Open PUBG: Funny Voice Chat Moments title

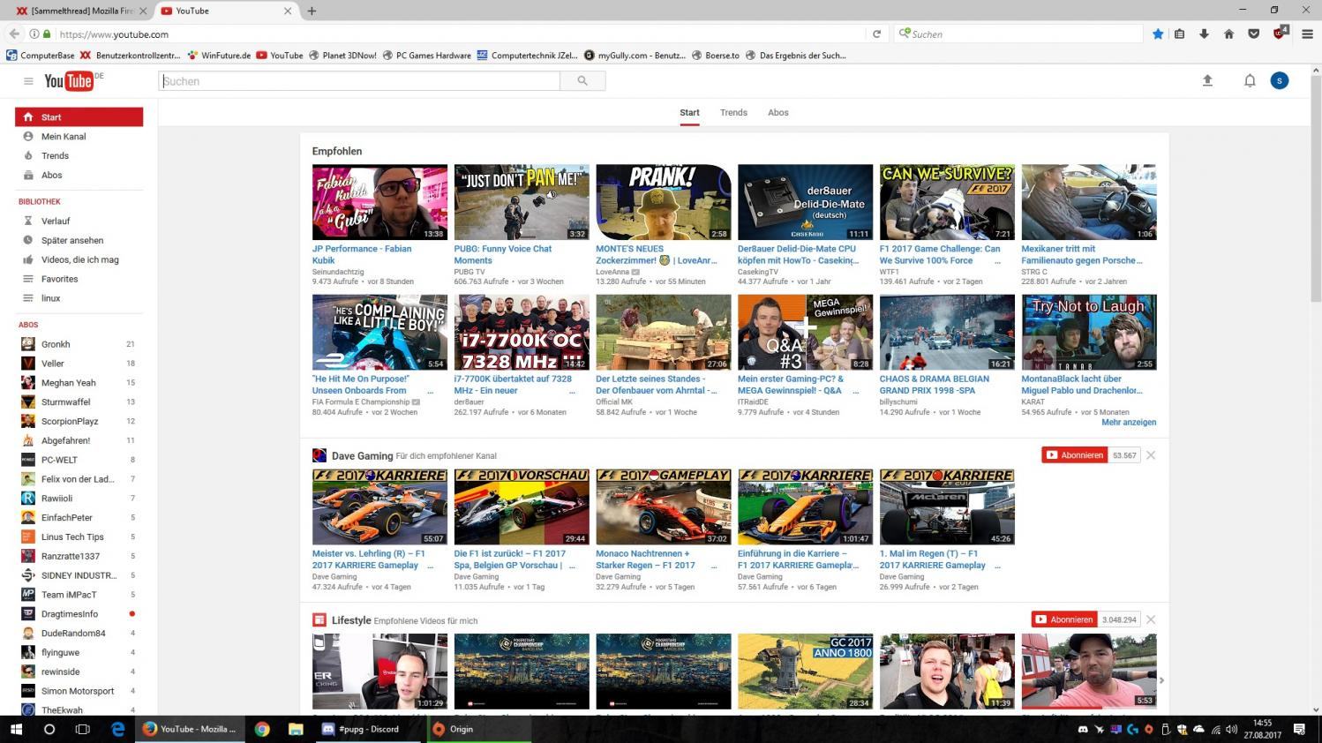coord(503,254)
